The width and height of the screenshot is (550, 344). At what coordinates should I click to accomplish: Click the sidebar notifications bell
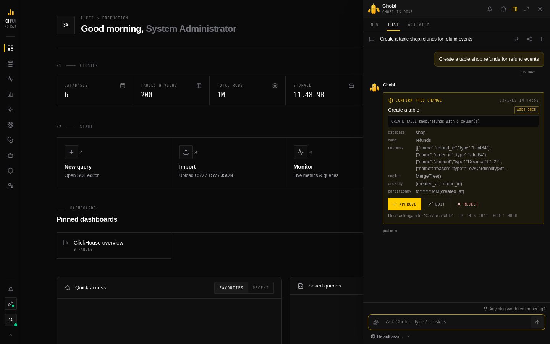coord(10,290)
